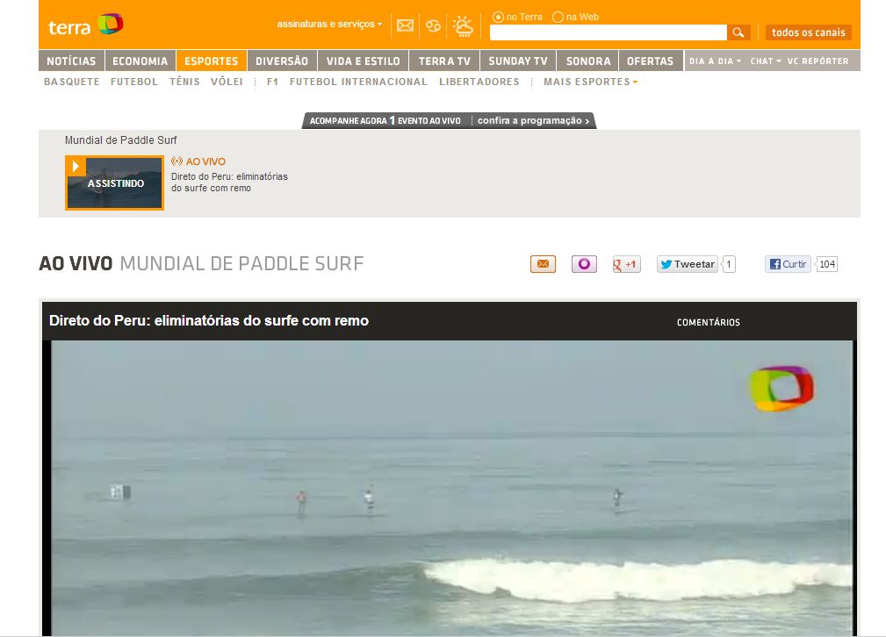Share via the purple Orkut icon
Image resolution: width=886 pixels, height=637 pixels.
584,264
